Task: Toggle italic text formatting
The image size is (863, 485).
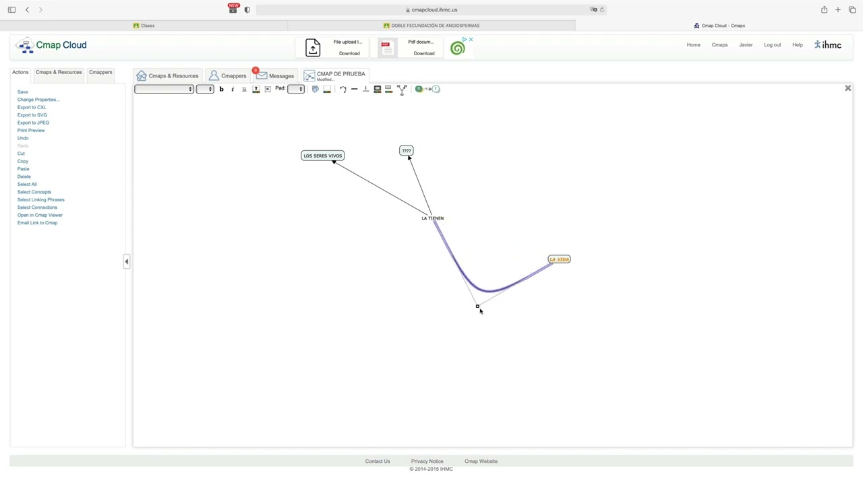Action: (233, 89)
